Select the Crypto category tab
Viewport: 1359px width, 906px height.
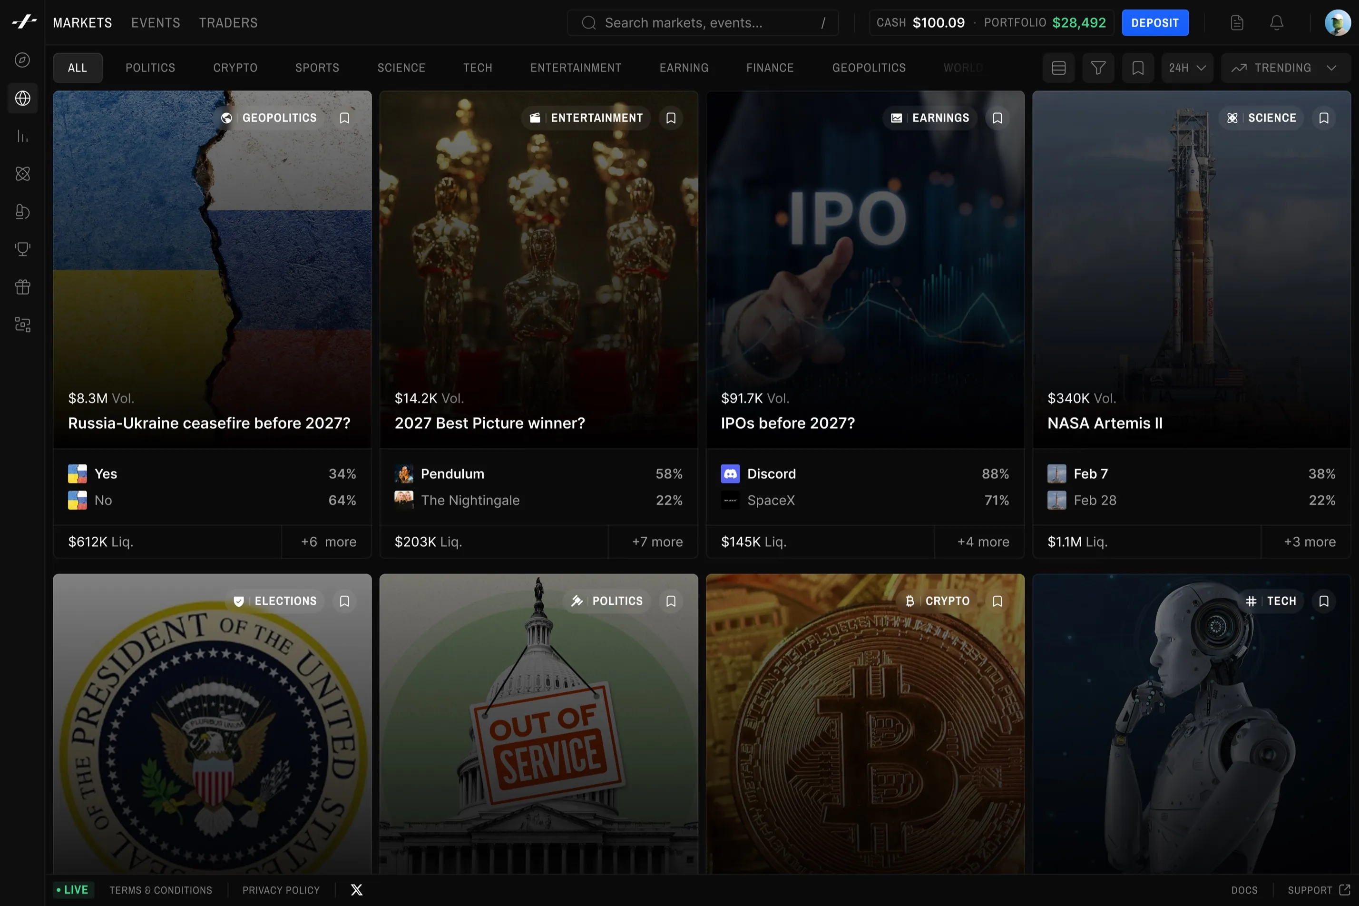click(x=235, y=68)
